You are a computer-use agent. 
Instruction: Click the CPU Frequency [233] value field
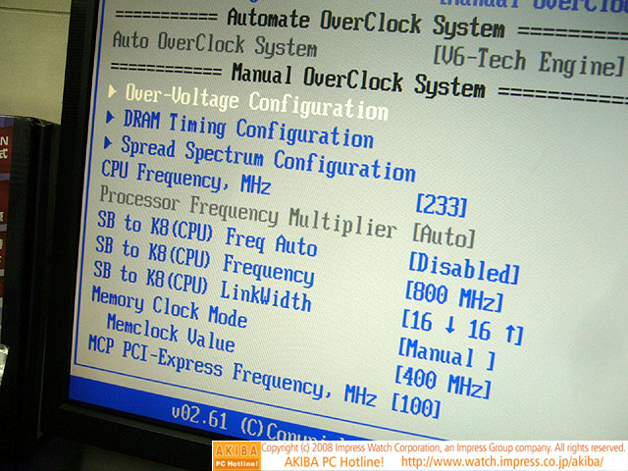click(441, 205)
